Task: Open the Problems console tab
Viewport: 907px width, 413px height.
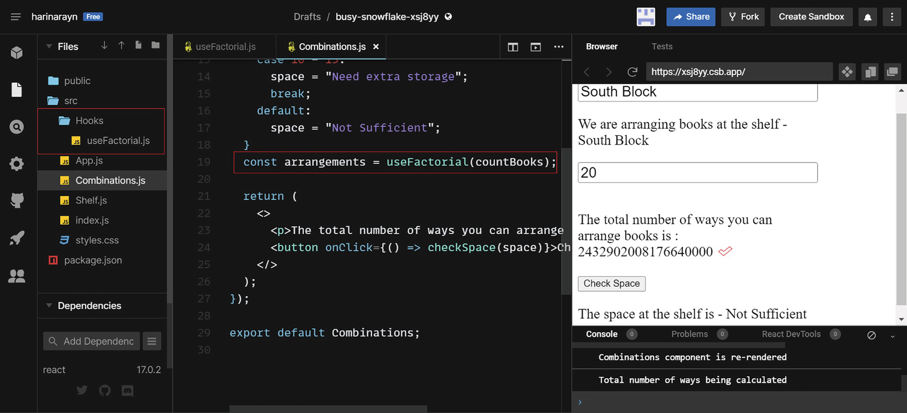Action: 689,334
